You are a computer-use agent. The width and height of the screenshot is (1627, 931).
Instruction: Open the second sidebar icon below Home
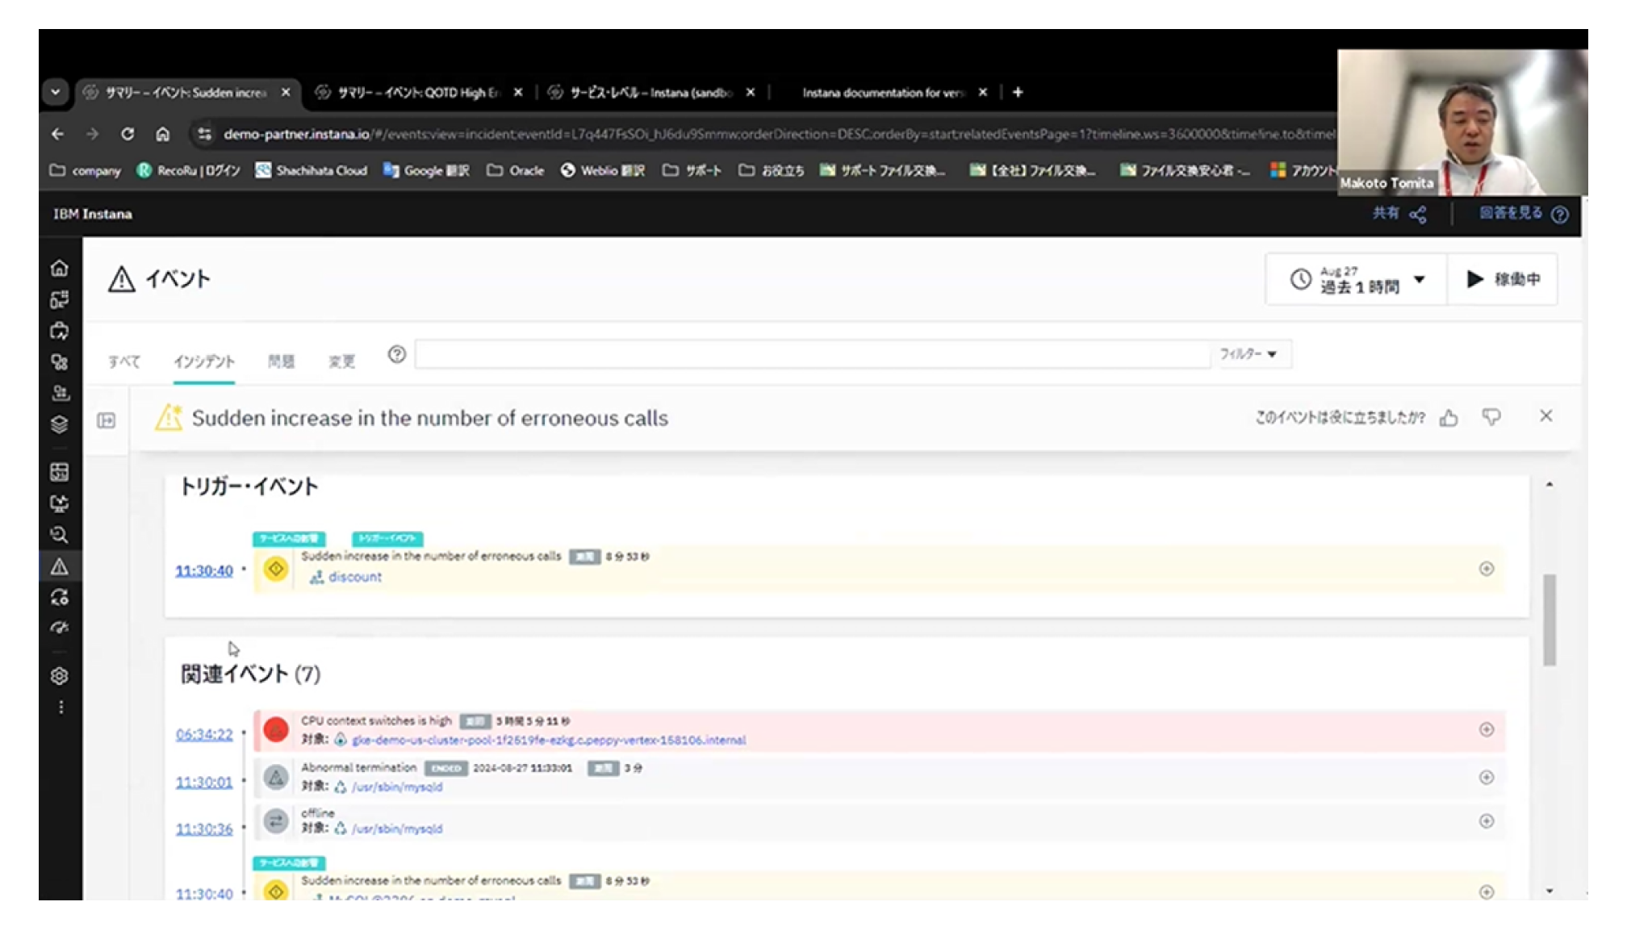pos(60,299)
